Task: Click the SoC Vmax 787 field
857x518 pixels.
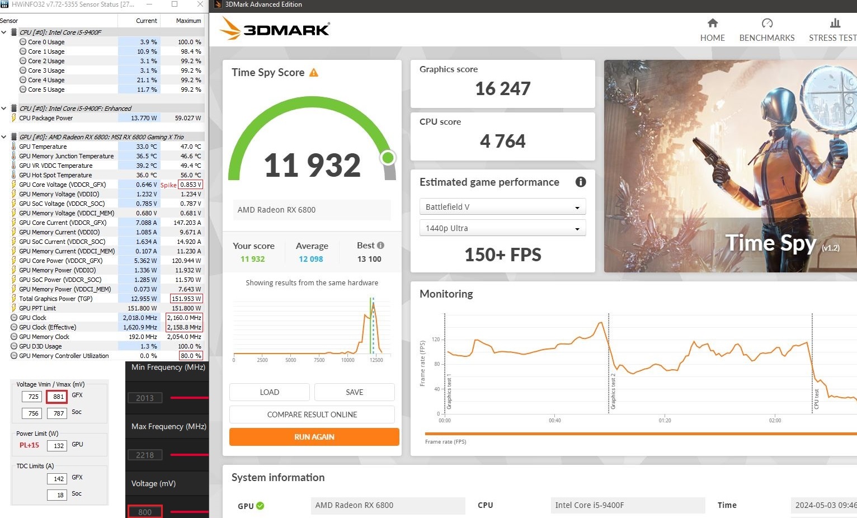Action: [x=56, y=413]
